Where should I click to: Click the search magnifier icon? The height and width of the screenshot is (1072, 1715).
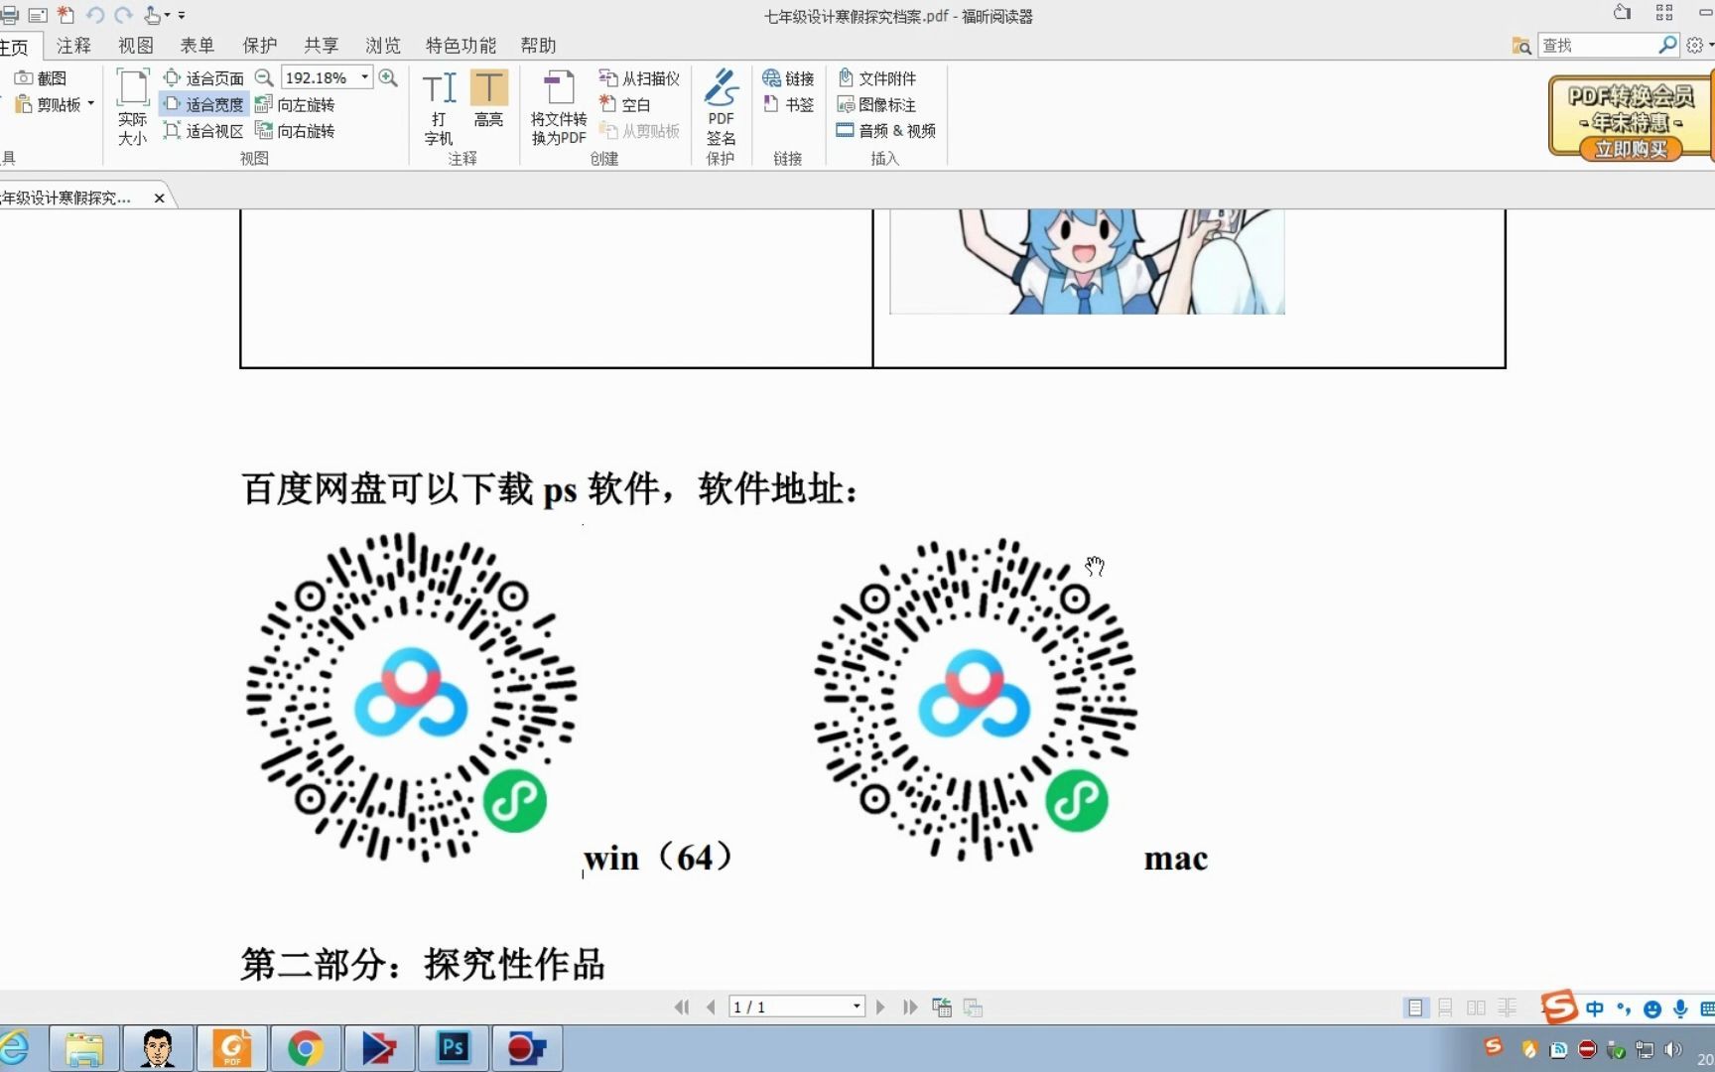pyautogui.click(x=1667, y=45)
